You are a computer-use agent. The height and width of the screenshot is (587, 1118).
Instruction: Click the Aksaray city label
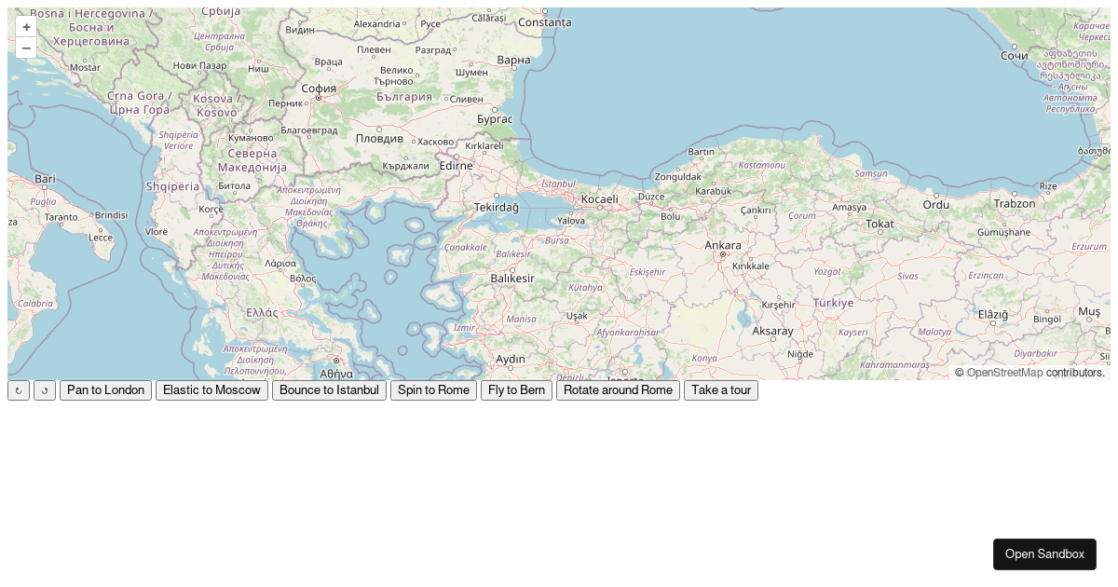coord(772,331)
